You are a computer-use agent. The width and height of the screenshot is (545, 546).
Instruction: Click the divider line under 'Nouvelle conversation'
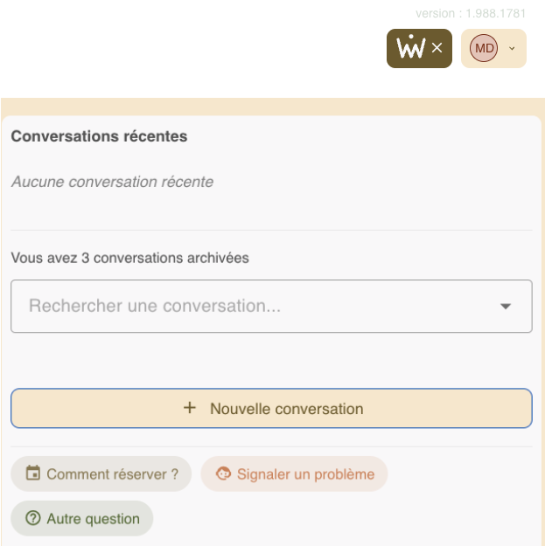coord(271,446)
